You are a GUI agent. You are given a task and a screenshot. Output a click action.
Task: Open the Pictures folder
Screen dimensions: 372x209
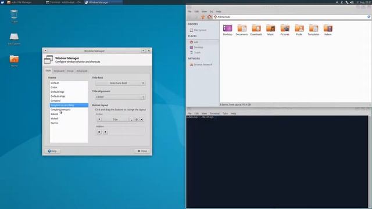point(285,30)
